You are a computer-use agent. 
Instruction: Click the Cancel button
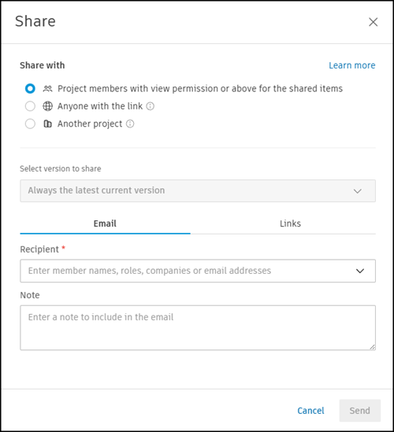[310, 411]
